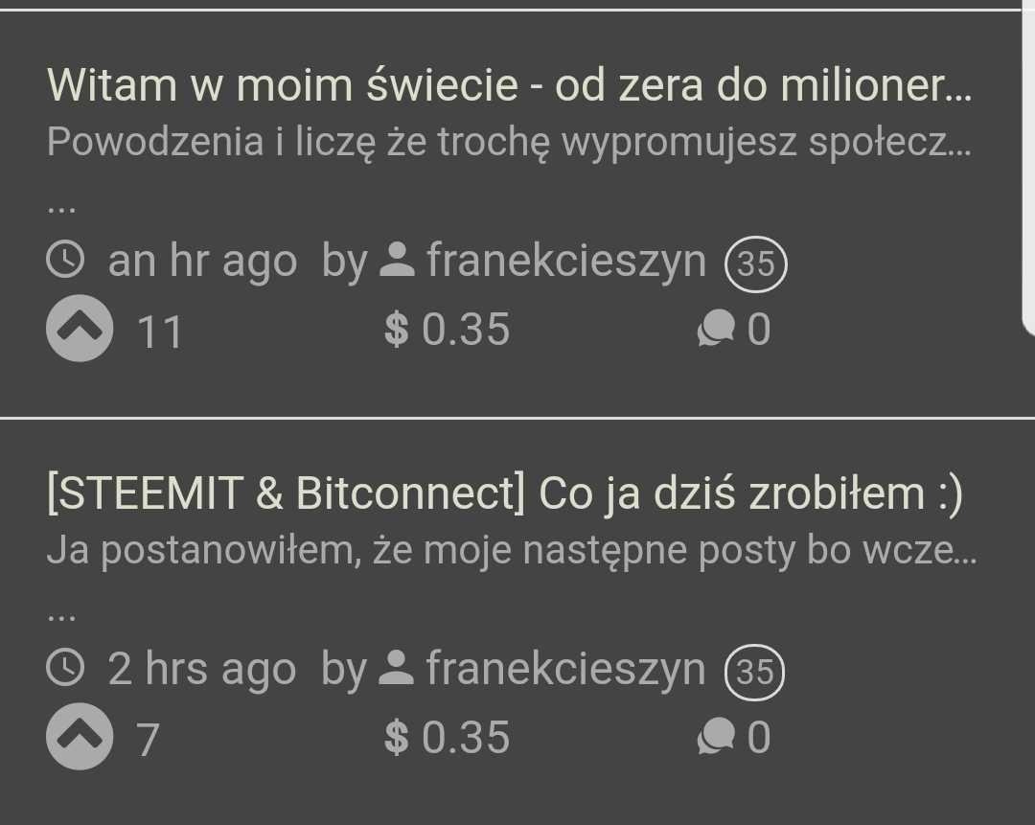View payout $ 0.35 of first post
The width and height of the screenshot is (1035, 825).
(447, 329)
